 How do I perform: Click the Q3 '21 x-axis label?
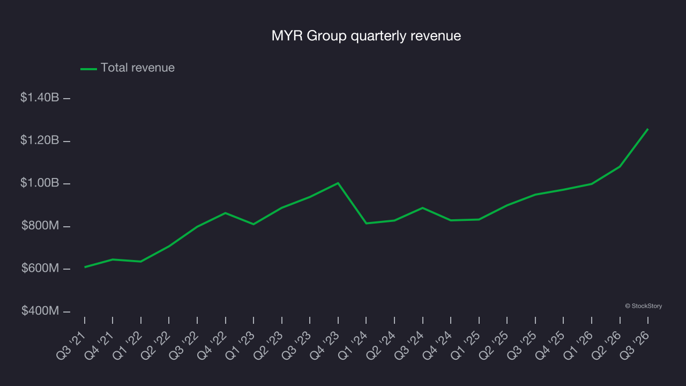(x=71, y=345)
